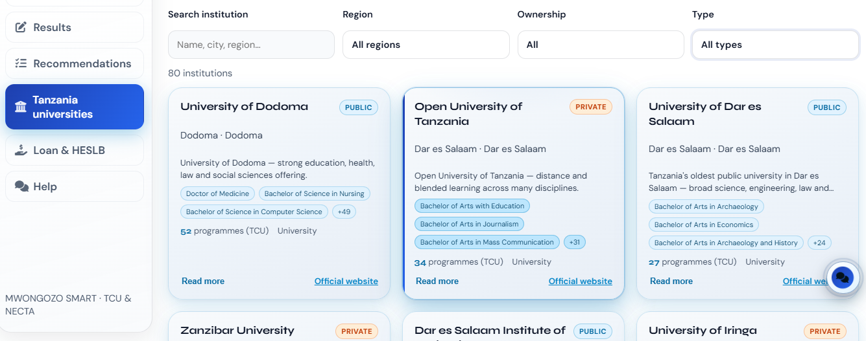
Task: Open the Ownership All dropdown
Action: coord(601,45)
